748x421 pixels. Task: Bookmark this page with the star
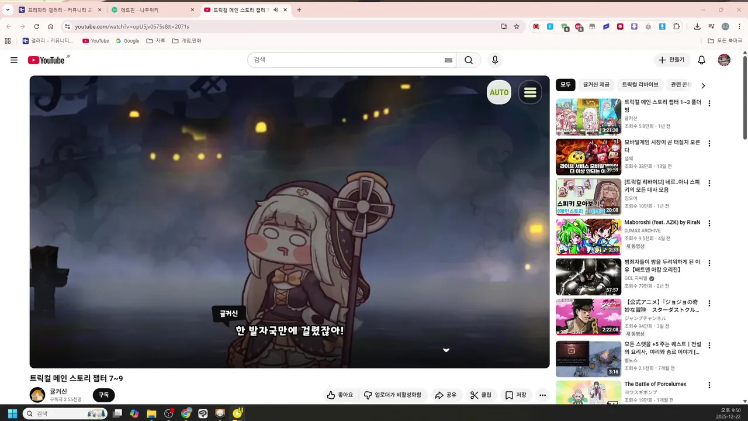click(x=517, y=26)
